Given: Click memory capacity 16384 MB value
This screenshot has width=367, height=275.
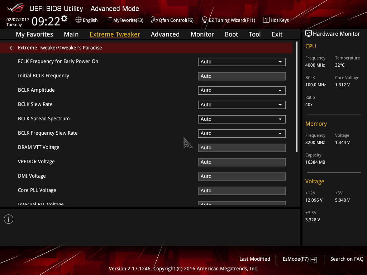Looking at the screenshot, I should pos(315,162).
